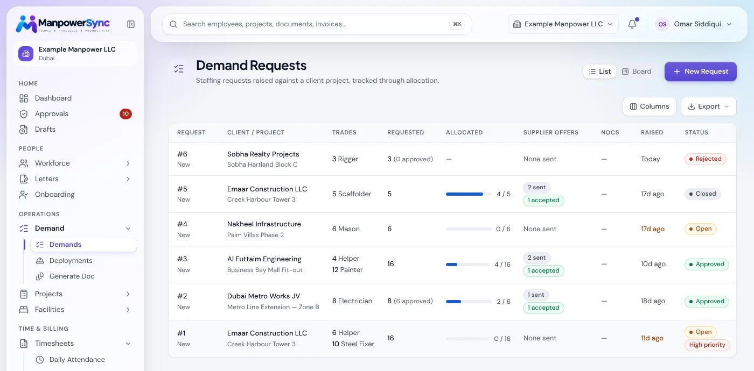Click the Demand checklist icon
Viewport: 754px width, 371px height.
coord(24,229)
